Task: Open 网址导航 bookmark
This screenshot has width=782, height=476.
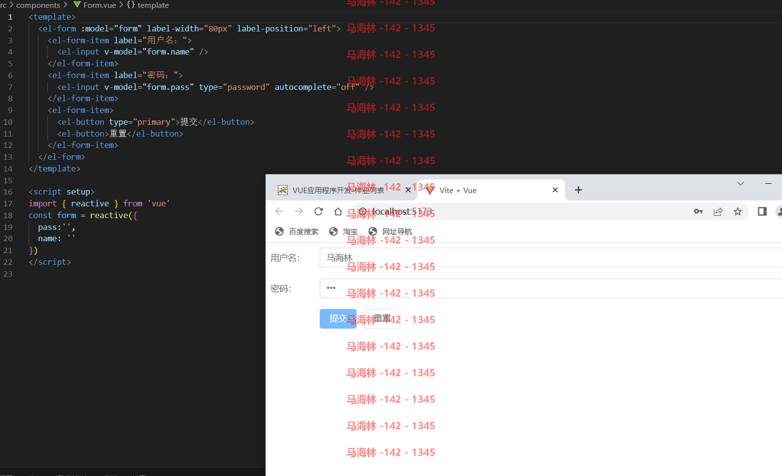Action: coord(390,231)
